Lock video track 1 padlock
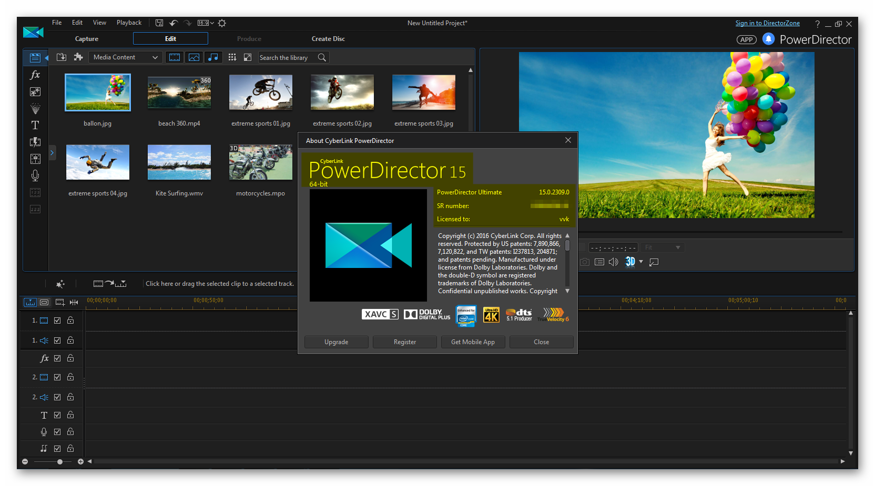This screenshot has width=875, height=486. 70,320
